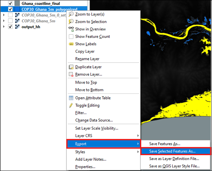212x171 pixels.
Task: Expand the output_hh layer tree
Action: tap(4, 27)
